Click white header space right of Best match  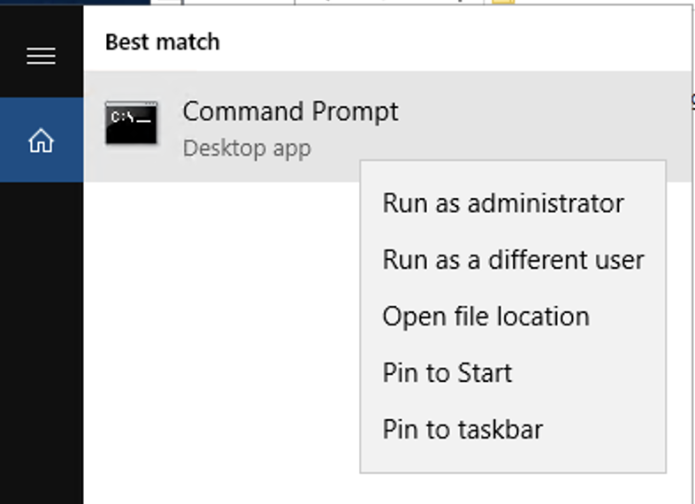click(x=442, y=42)
